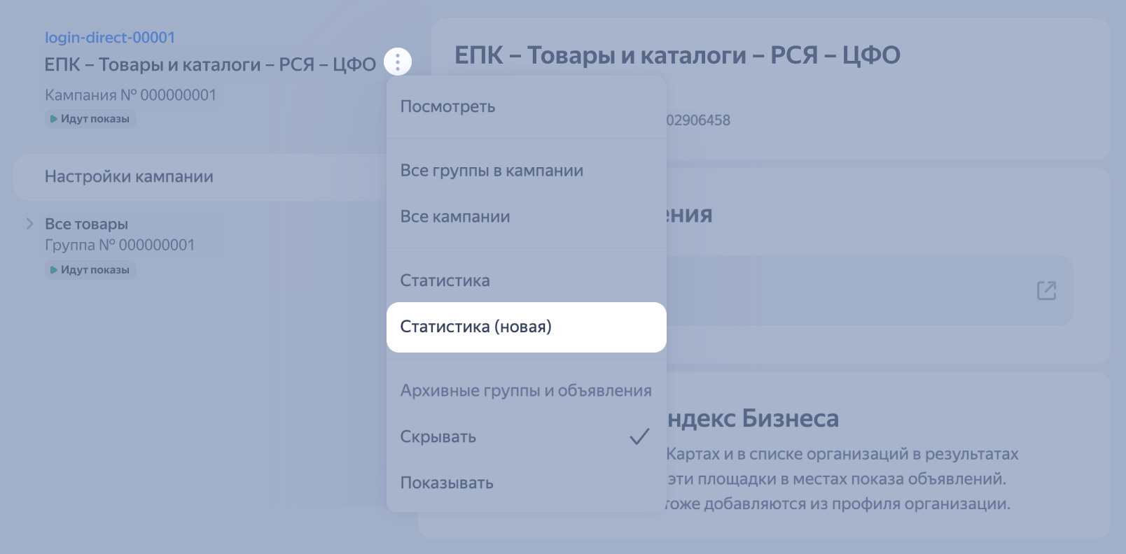Select Скрывать option for archived groups
The width and height of the screenshot is (1126, 554).
point(438,437)
